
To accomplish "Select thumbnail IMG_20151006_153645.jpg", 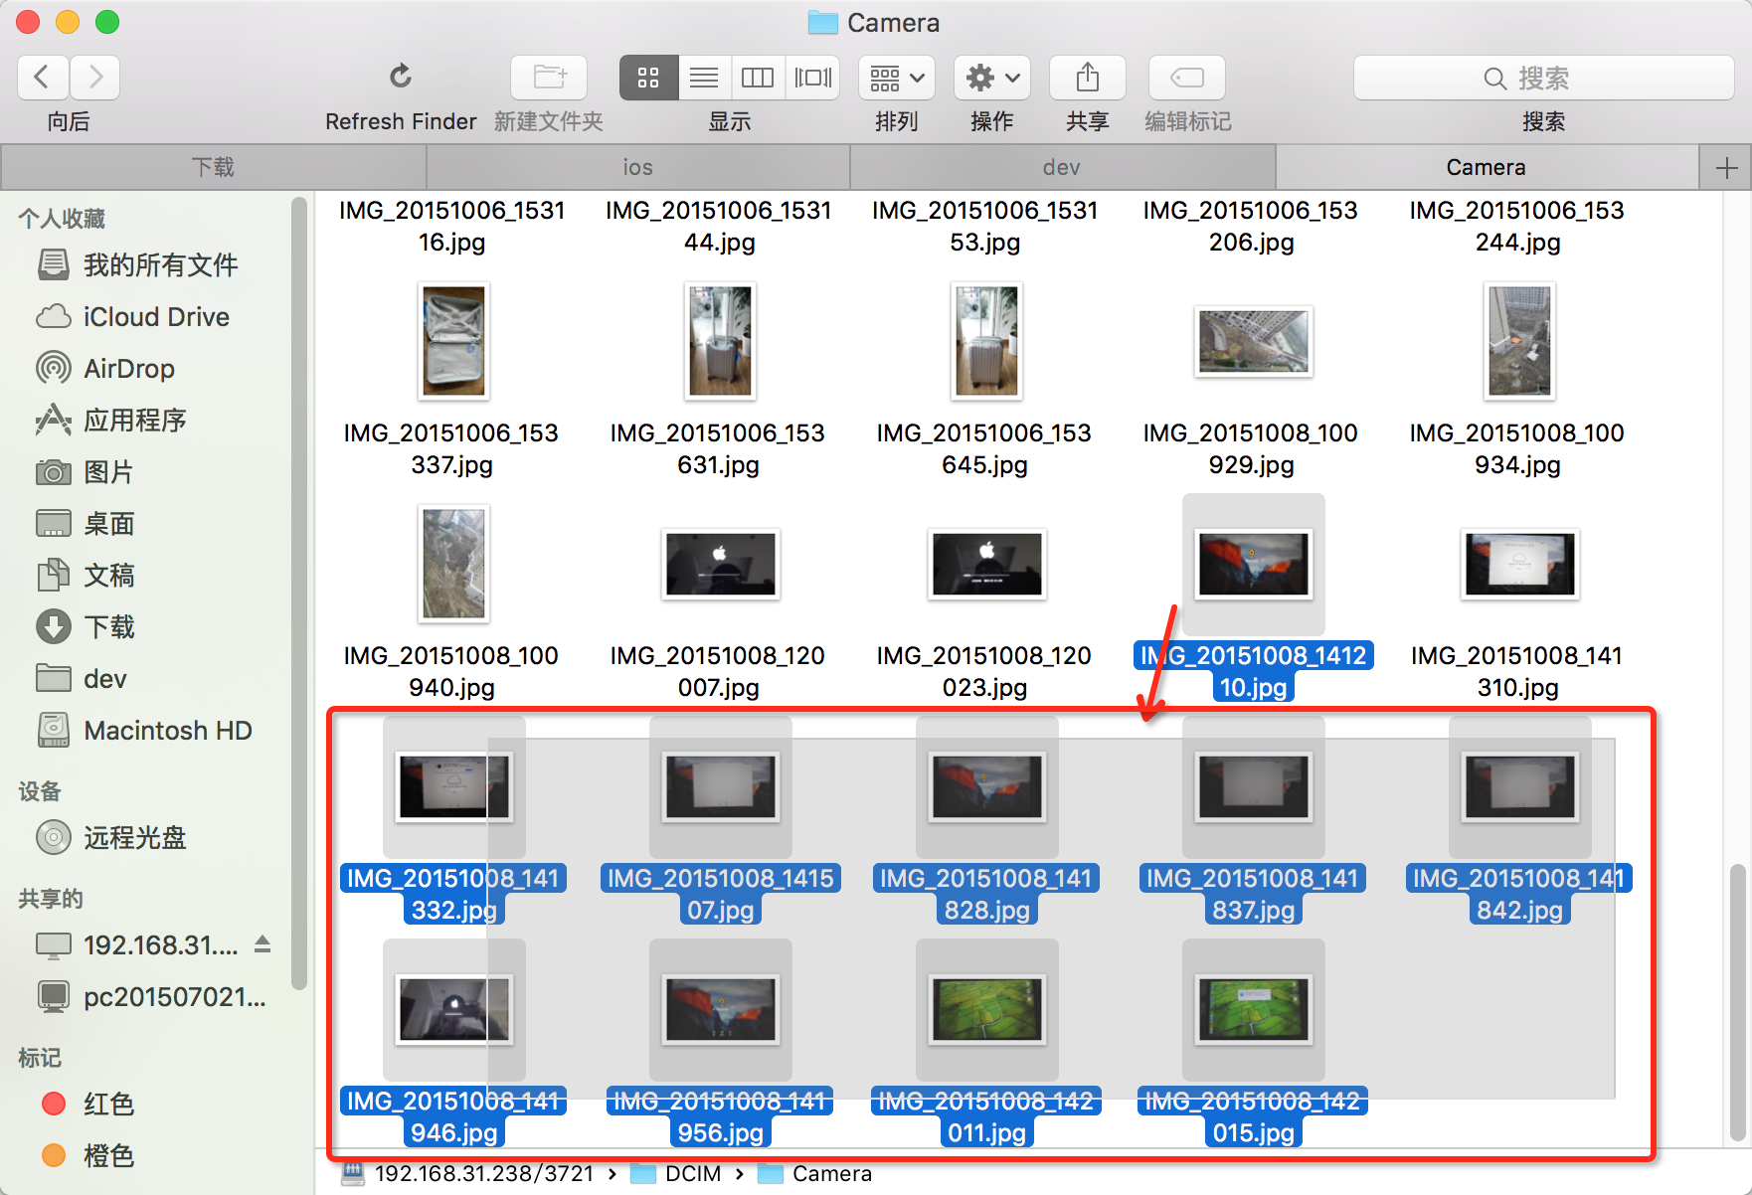I will click(986, 341).
